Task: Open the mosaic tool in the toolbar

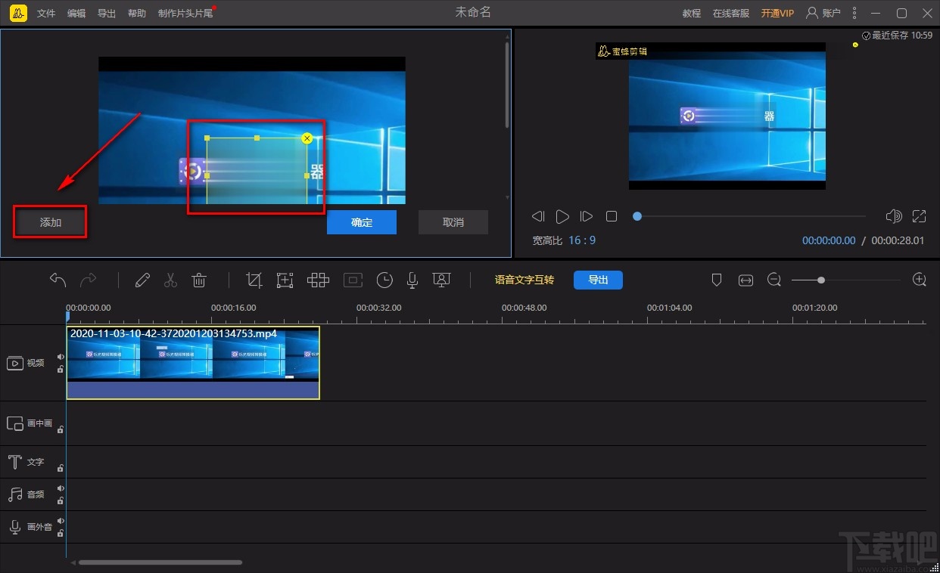Action: [x=318, y=280]
